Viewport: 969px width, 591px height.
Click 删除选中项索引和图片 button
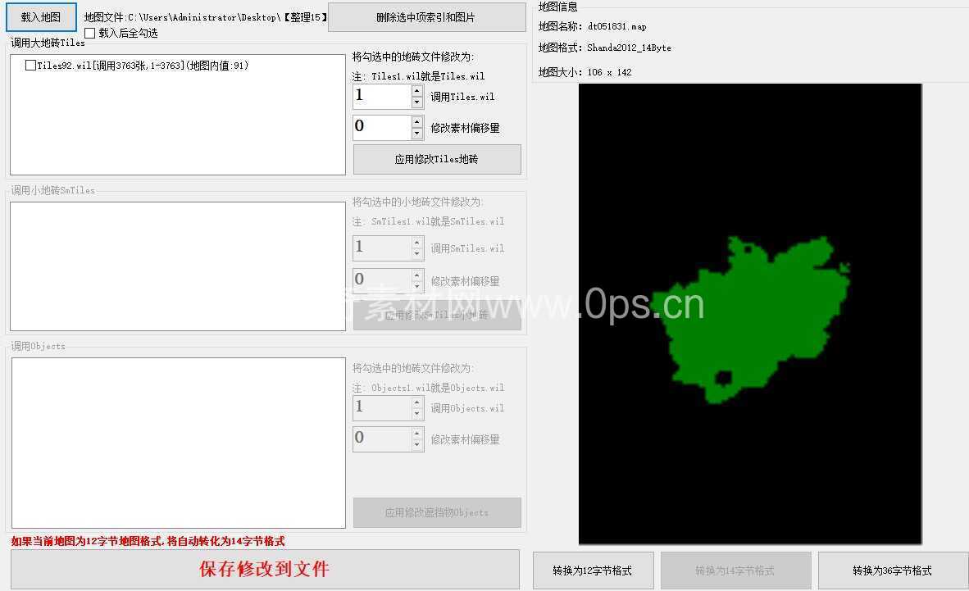(x=426, y=17)
